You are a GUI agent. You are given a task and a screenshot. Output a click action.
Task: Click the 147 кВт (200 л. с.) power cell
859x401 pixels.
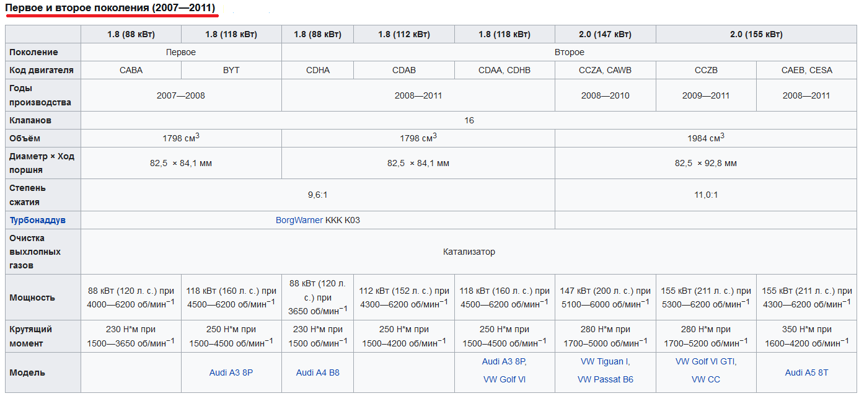point(606,297)
